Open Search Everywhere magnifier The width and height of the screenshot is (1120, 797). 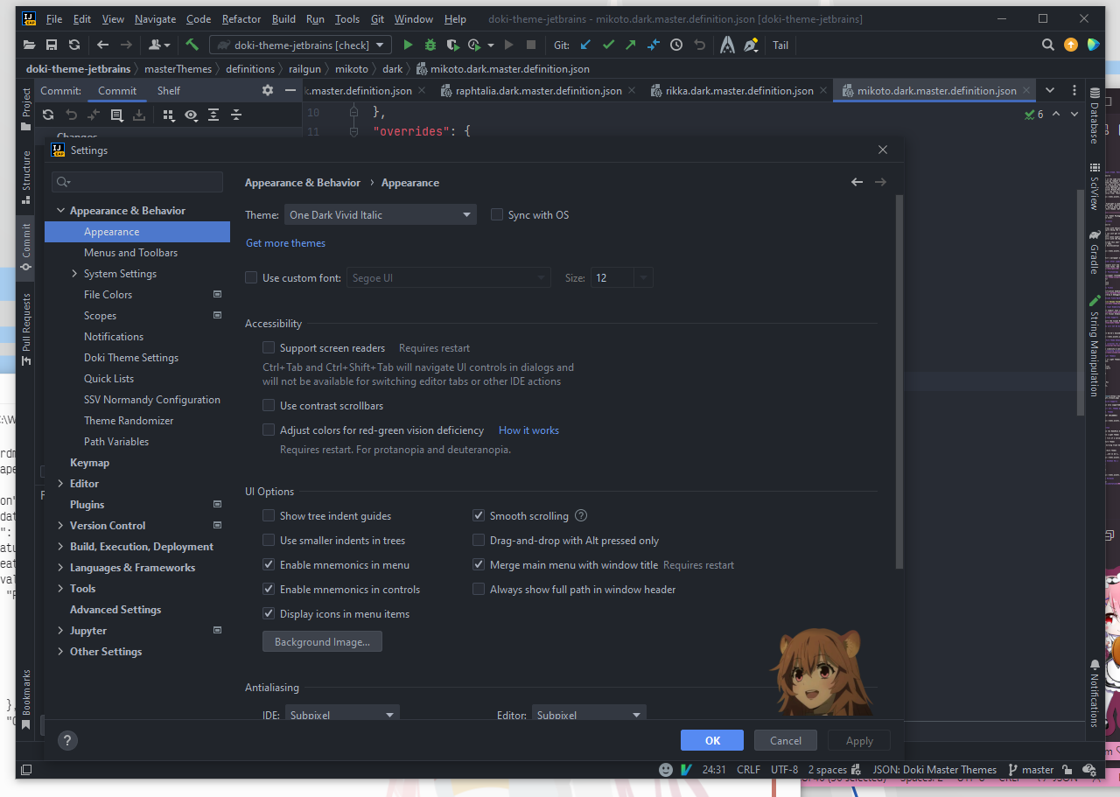(x=1047, y=45)
